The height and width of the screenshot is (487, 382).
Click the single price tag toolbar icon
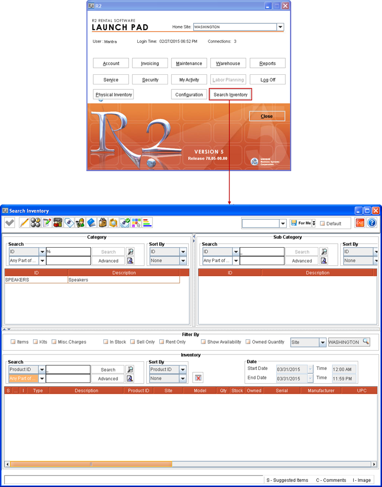(x=69, y=223)
